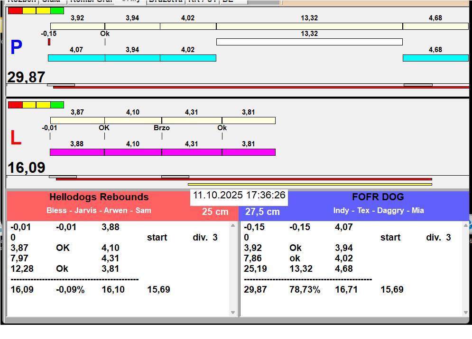Click the Brzo marker in lane L
Screen dimensions: 472x339
(x=162, y=128)
